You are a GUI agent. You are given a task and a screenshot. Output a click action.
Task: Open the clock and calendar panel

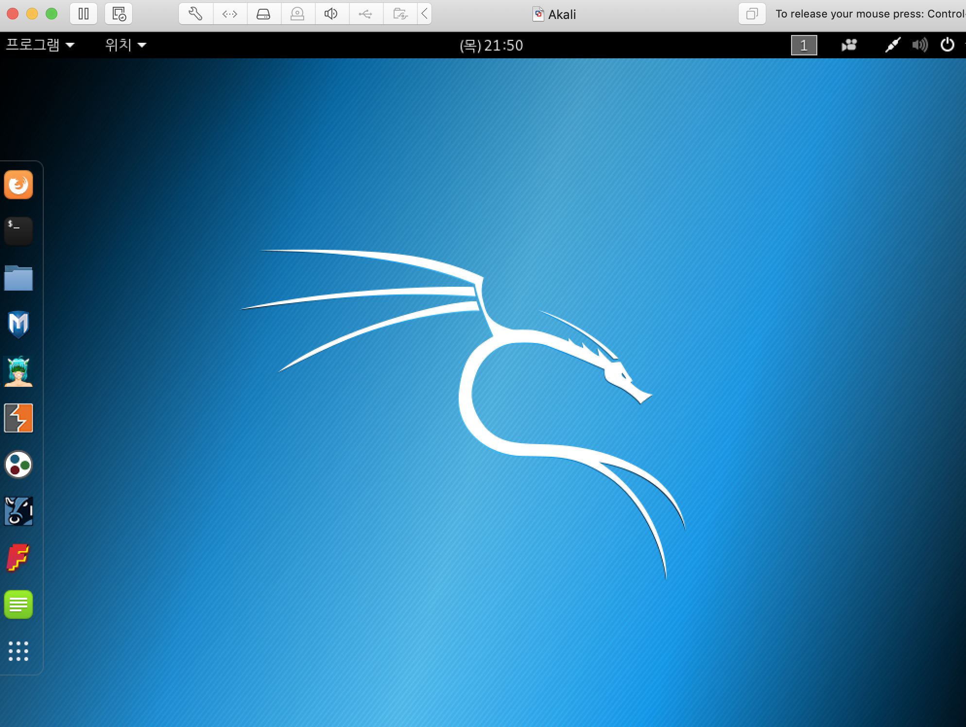tap(491, 45)
